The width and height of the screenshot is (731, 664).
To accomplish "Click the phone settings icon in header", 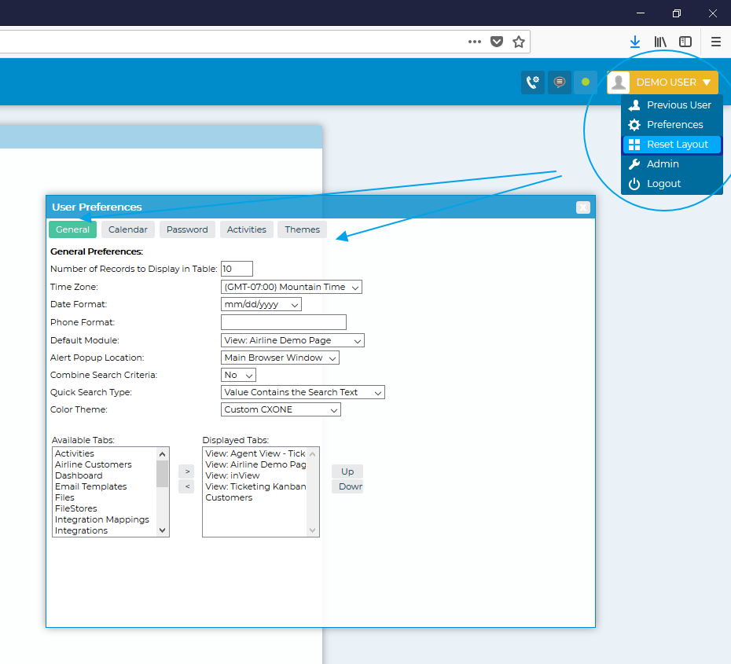I will (x=533, y=83).
